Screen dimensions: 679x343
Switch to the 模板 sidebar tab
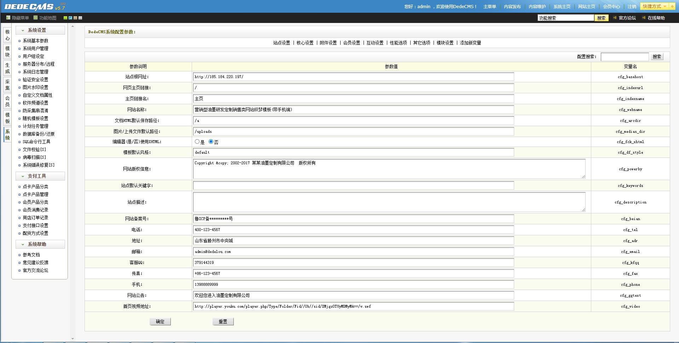coord(7,118)
